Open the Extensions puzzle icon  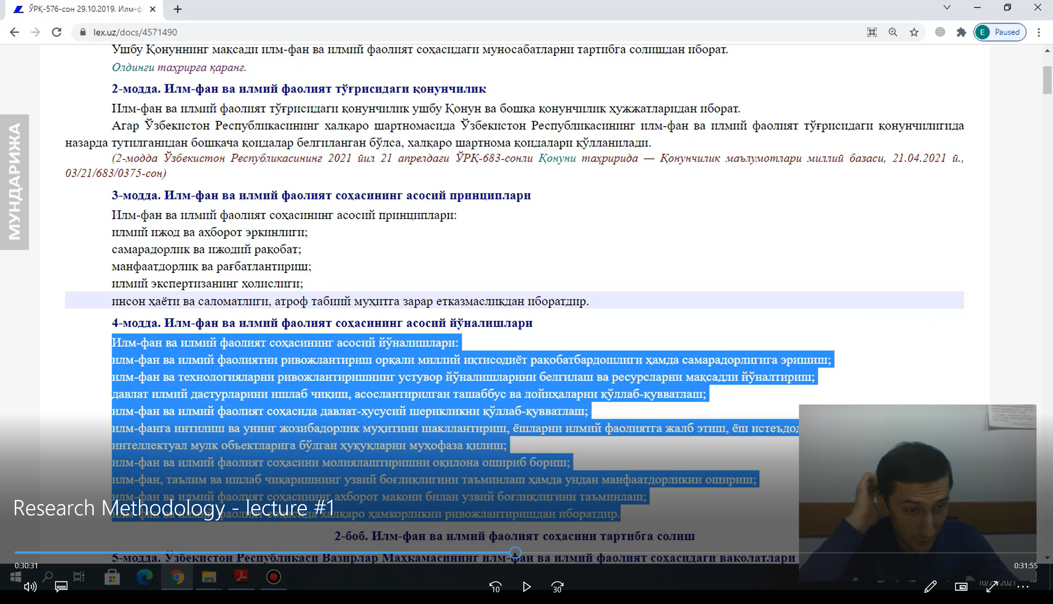pos(961,32)
